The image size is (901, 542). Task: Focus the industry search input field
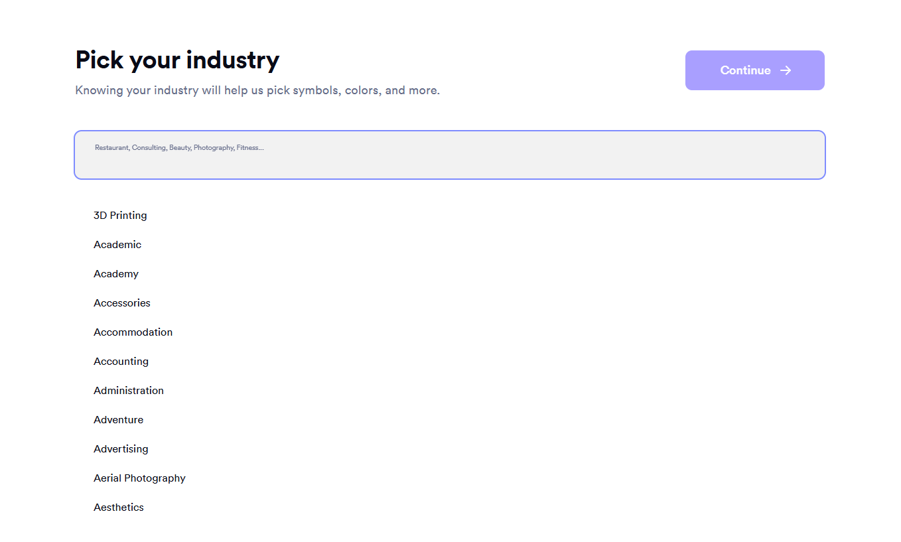(450, 155)
